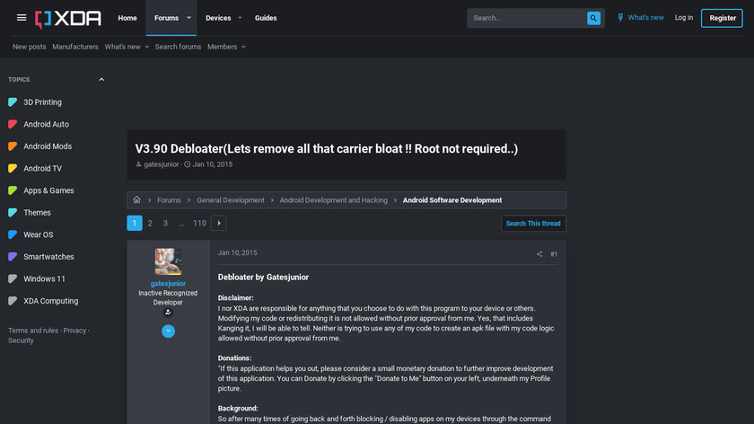The height and width of the screenshot is (424, 754).
Task: Click the Register button
Action: (x=722, y=18)
